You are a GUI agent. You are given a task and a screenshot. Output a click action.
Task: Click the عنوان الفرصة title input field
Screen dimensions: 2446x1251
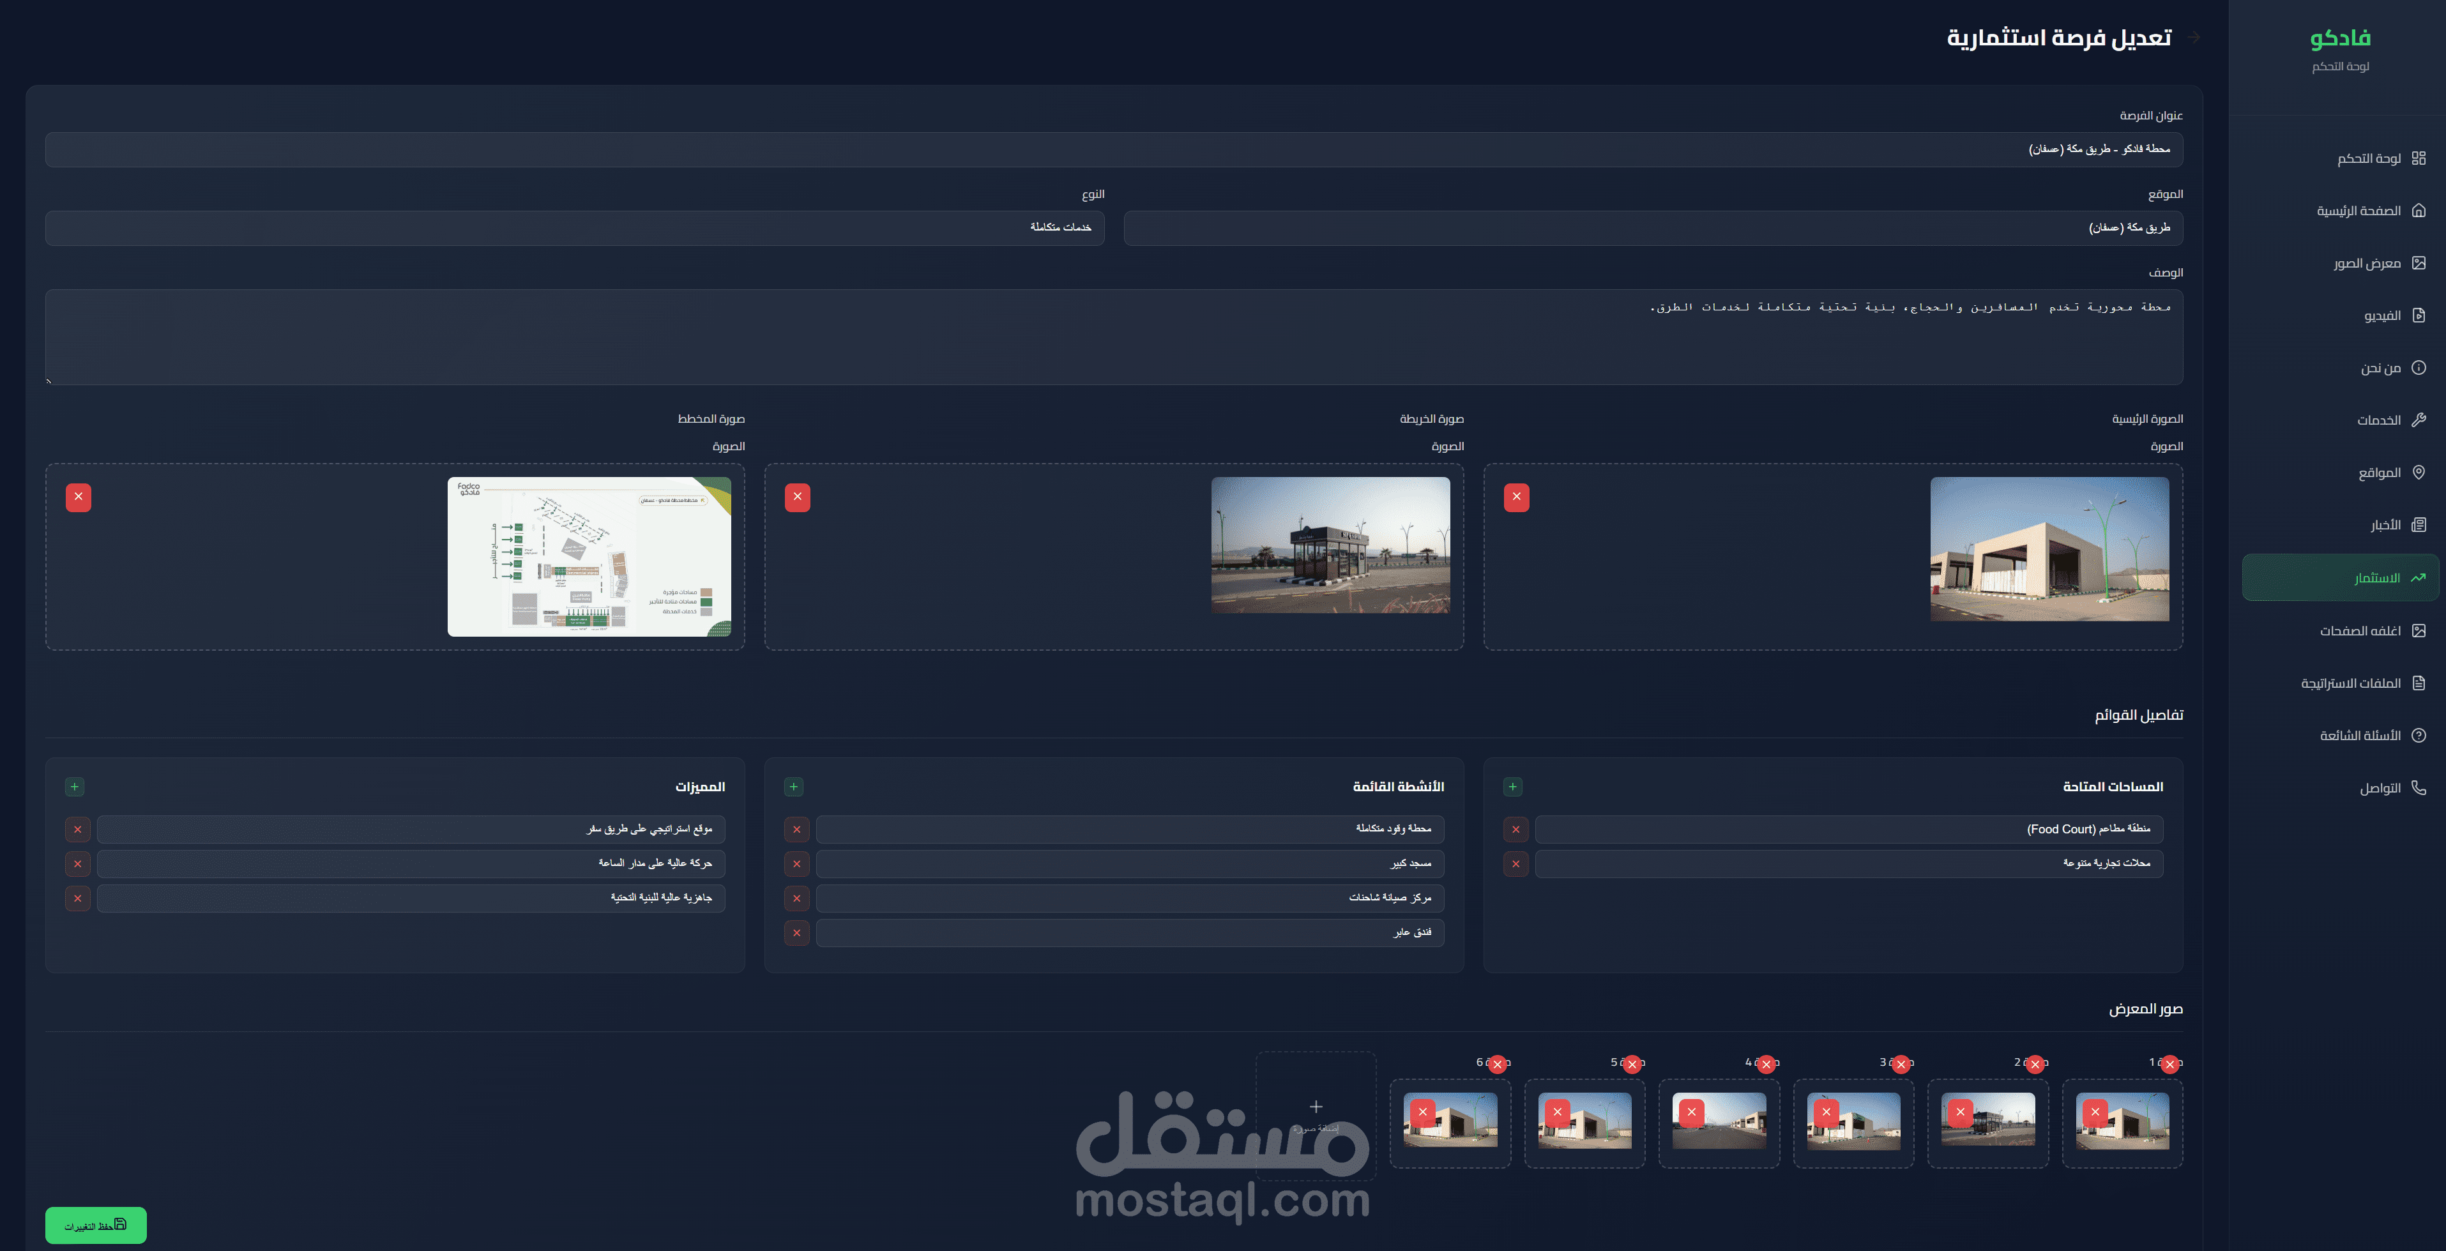[x=1113, y=149]
